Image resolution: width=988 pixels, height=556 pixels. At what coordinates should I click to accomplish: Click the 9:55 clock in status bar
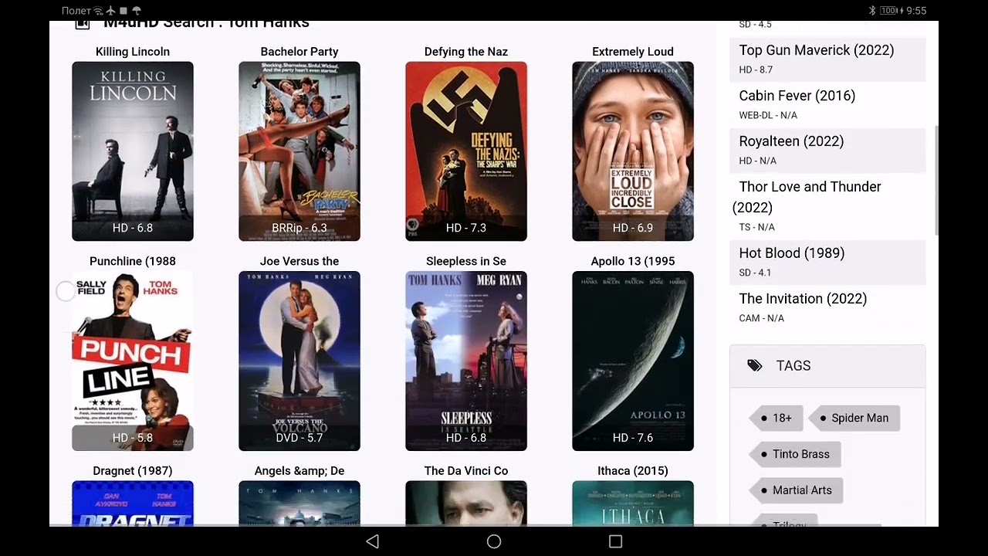[916, 11]
